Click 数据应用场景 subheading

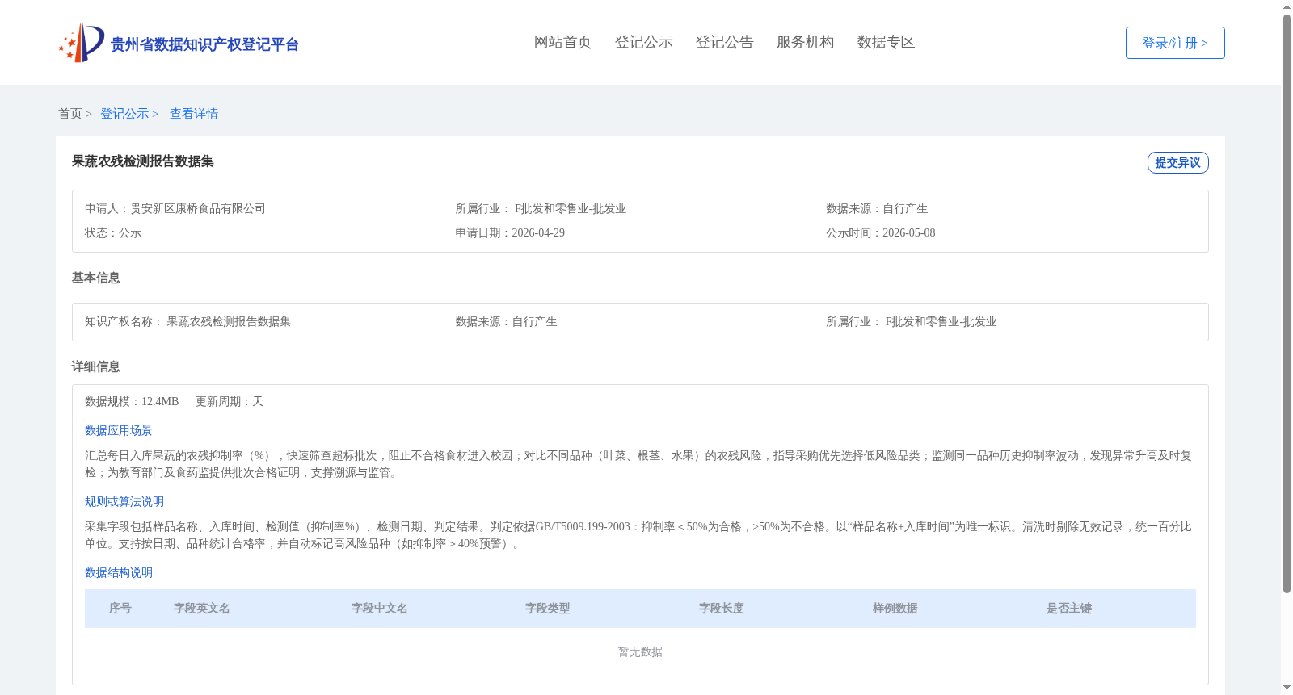point(119,430)
